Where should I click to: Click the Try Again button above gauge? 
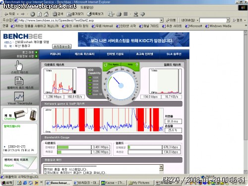click(112, 64)
